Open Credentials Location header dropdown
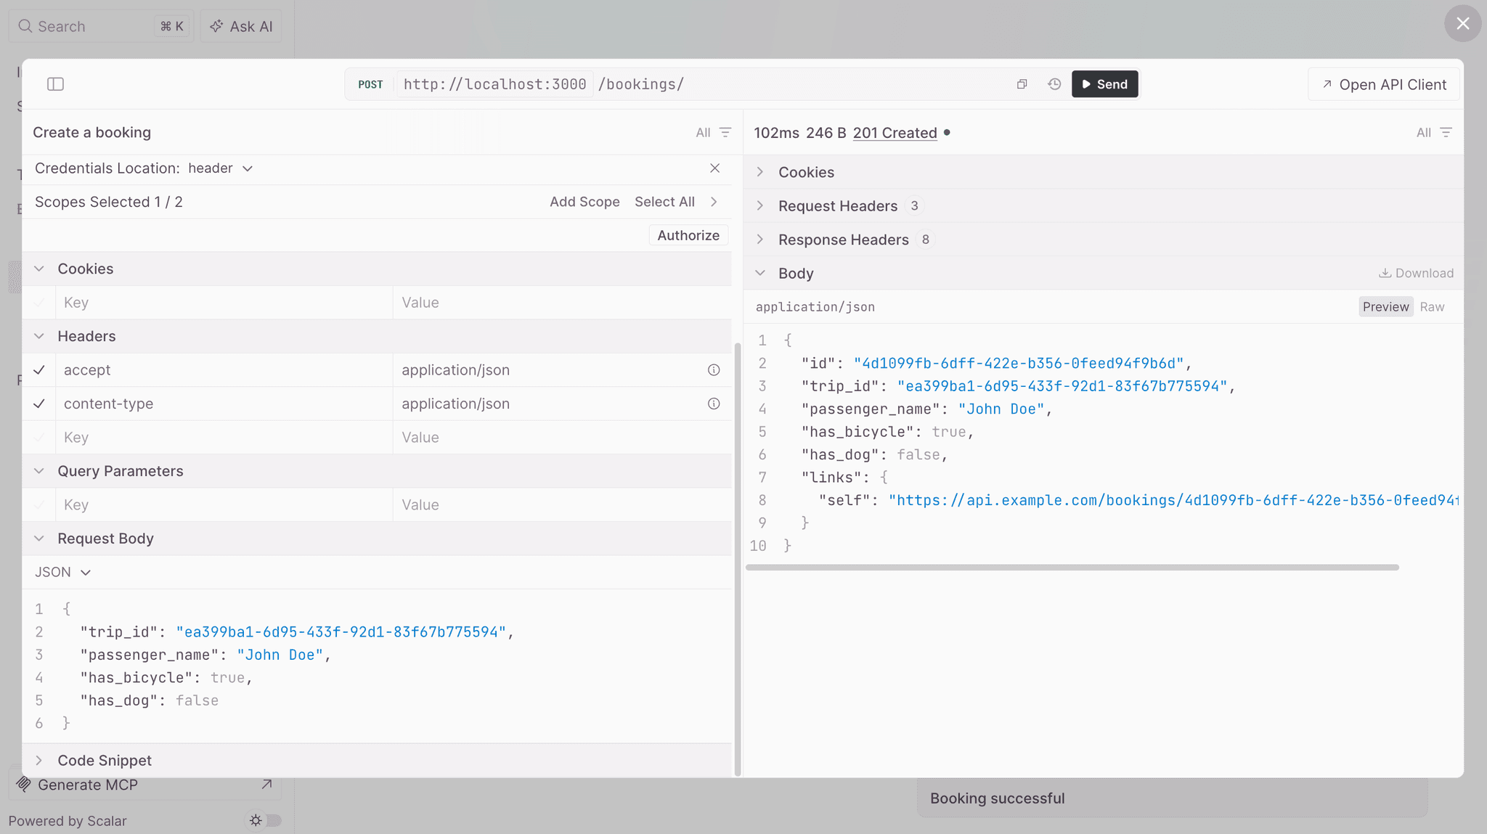Image resolution: width=1487 pixels, height=834 pixels. pyautogui.click(x=221, y=168)
